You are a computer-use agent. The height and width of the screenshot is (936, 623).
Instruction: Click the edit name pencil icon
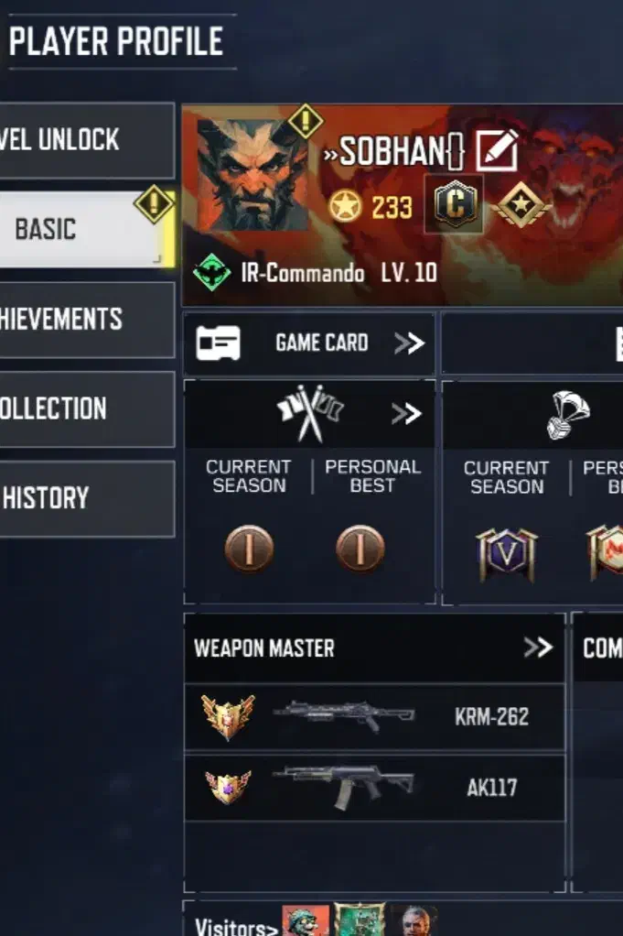click(x=496, y=151)
